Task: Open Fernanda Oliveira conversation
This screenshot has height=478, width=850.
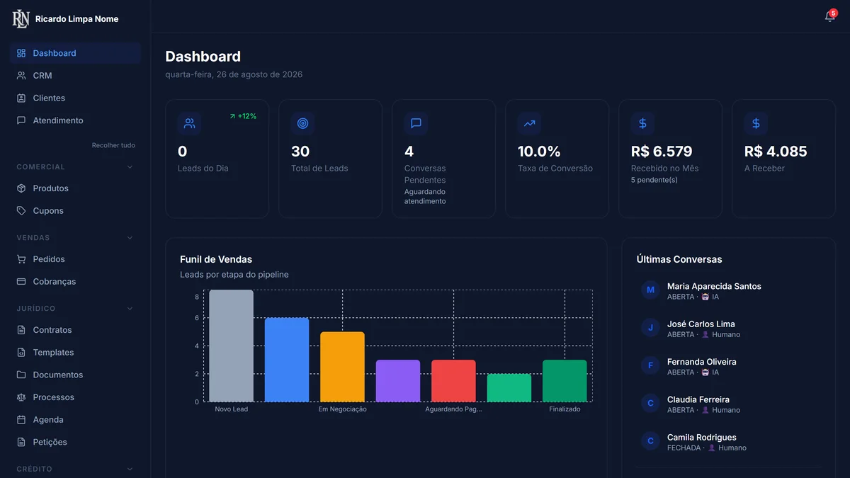Action: [728, 366]
